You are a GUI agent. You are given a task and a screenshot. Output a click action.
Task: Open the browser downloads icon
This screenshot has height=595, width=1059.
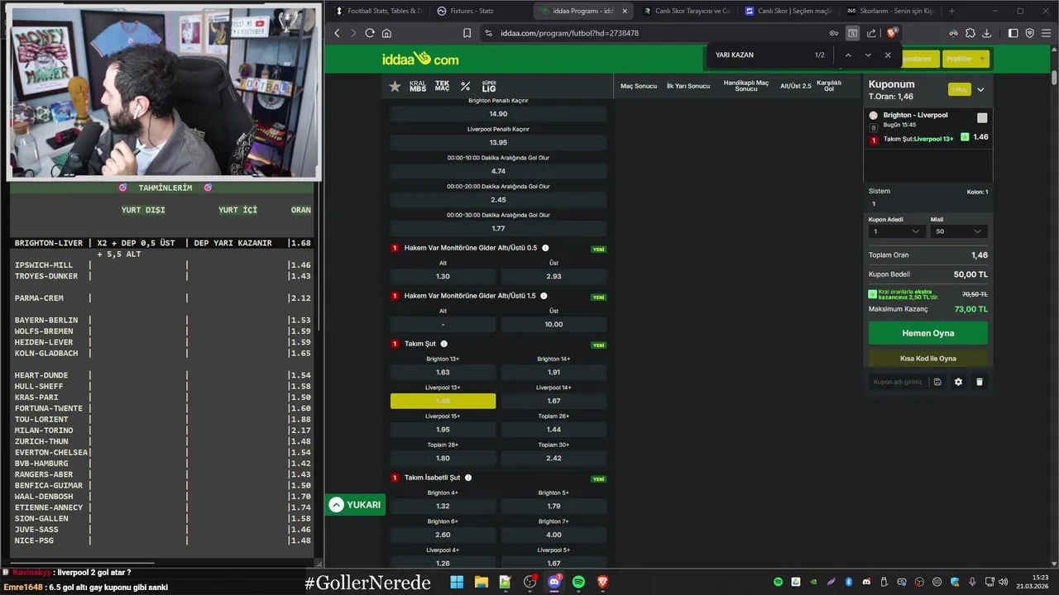pyautogui.click(x=986, y=33)
